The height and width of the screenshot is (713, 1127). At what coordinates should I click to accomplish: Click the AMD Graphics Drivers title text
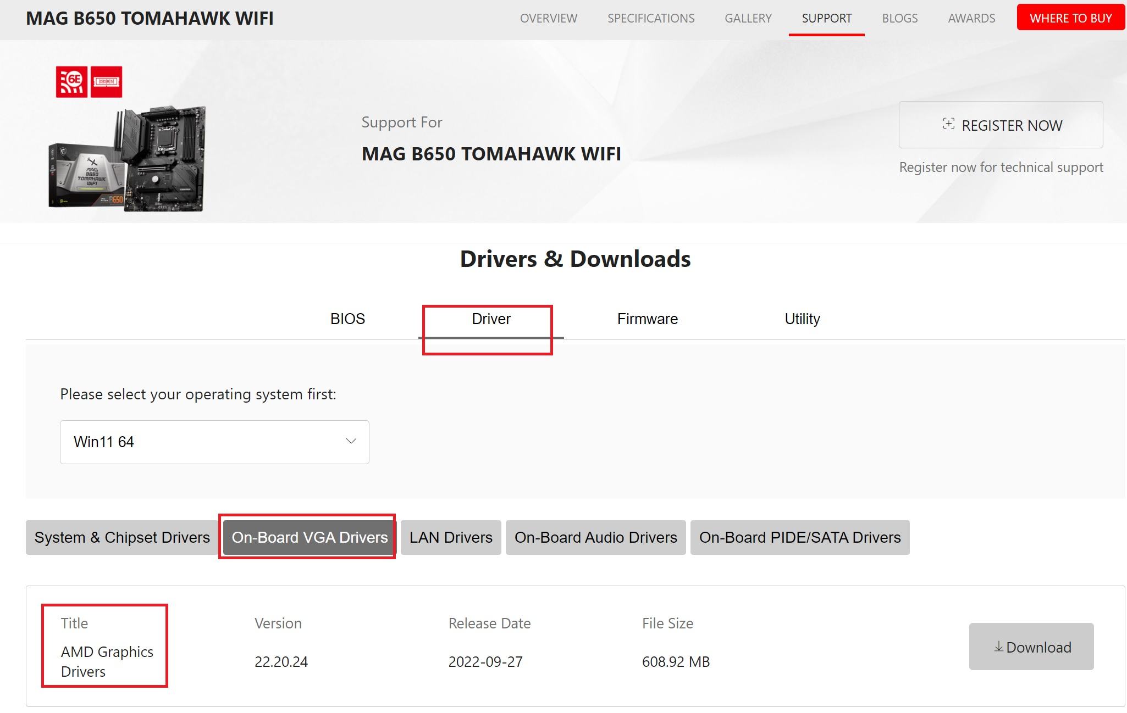pyautogui.click(x=107, y=661)
